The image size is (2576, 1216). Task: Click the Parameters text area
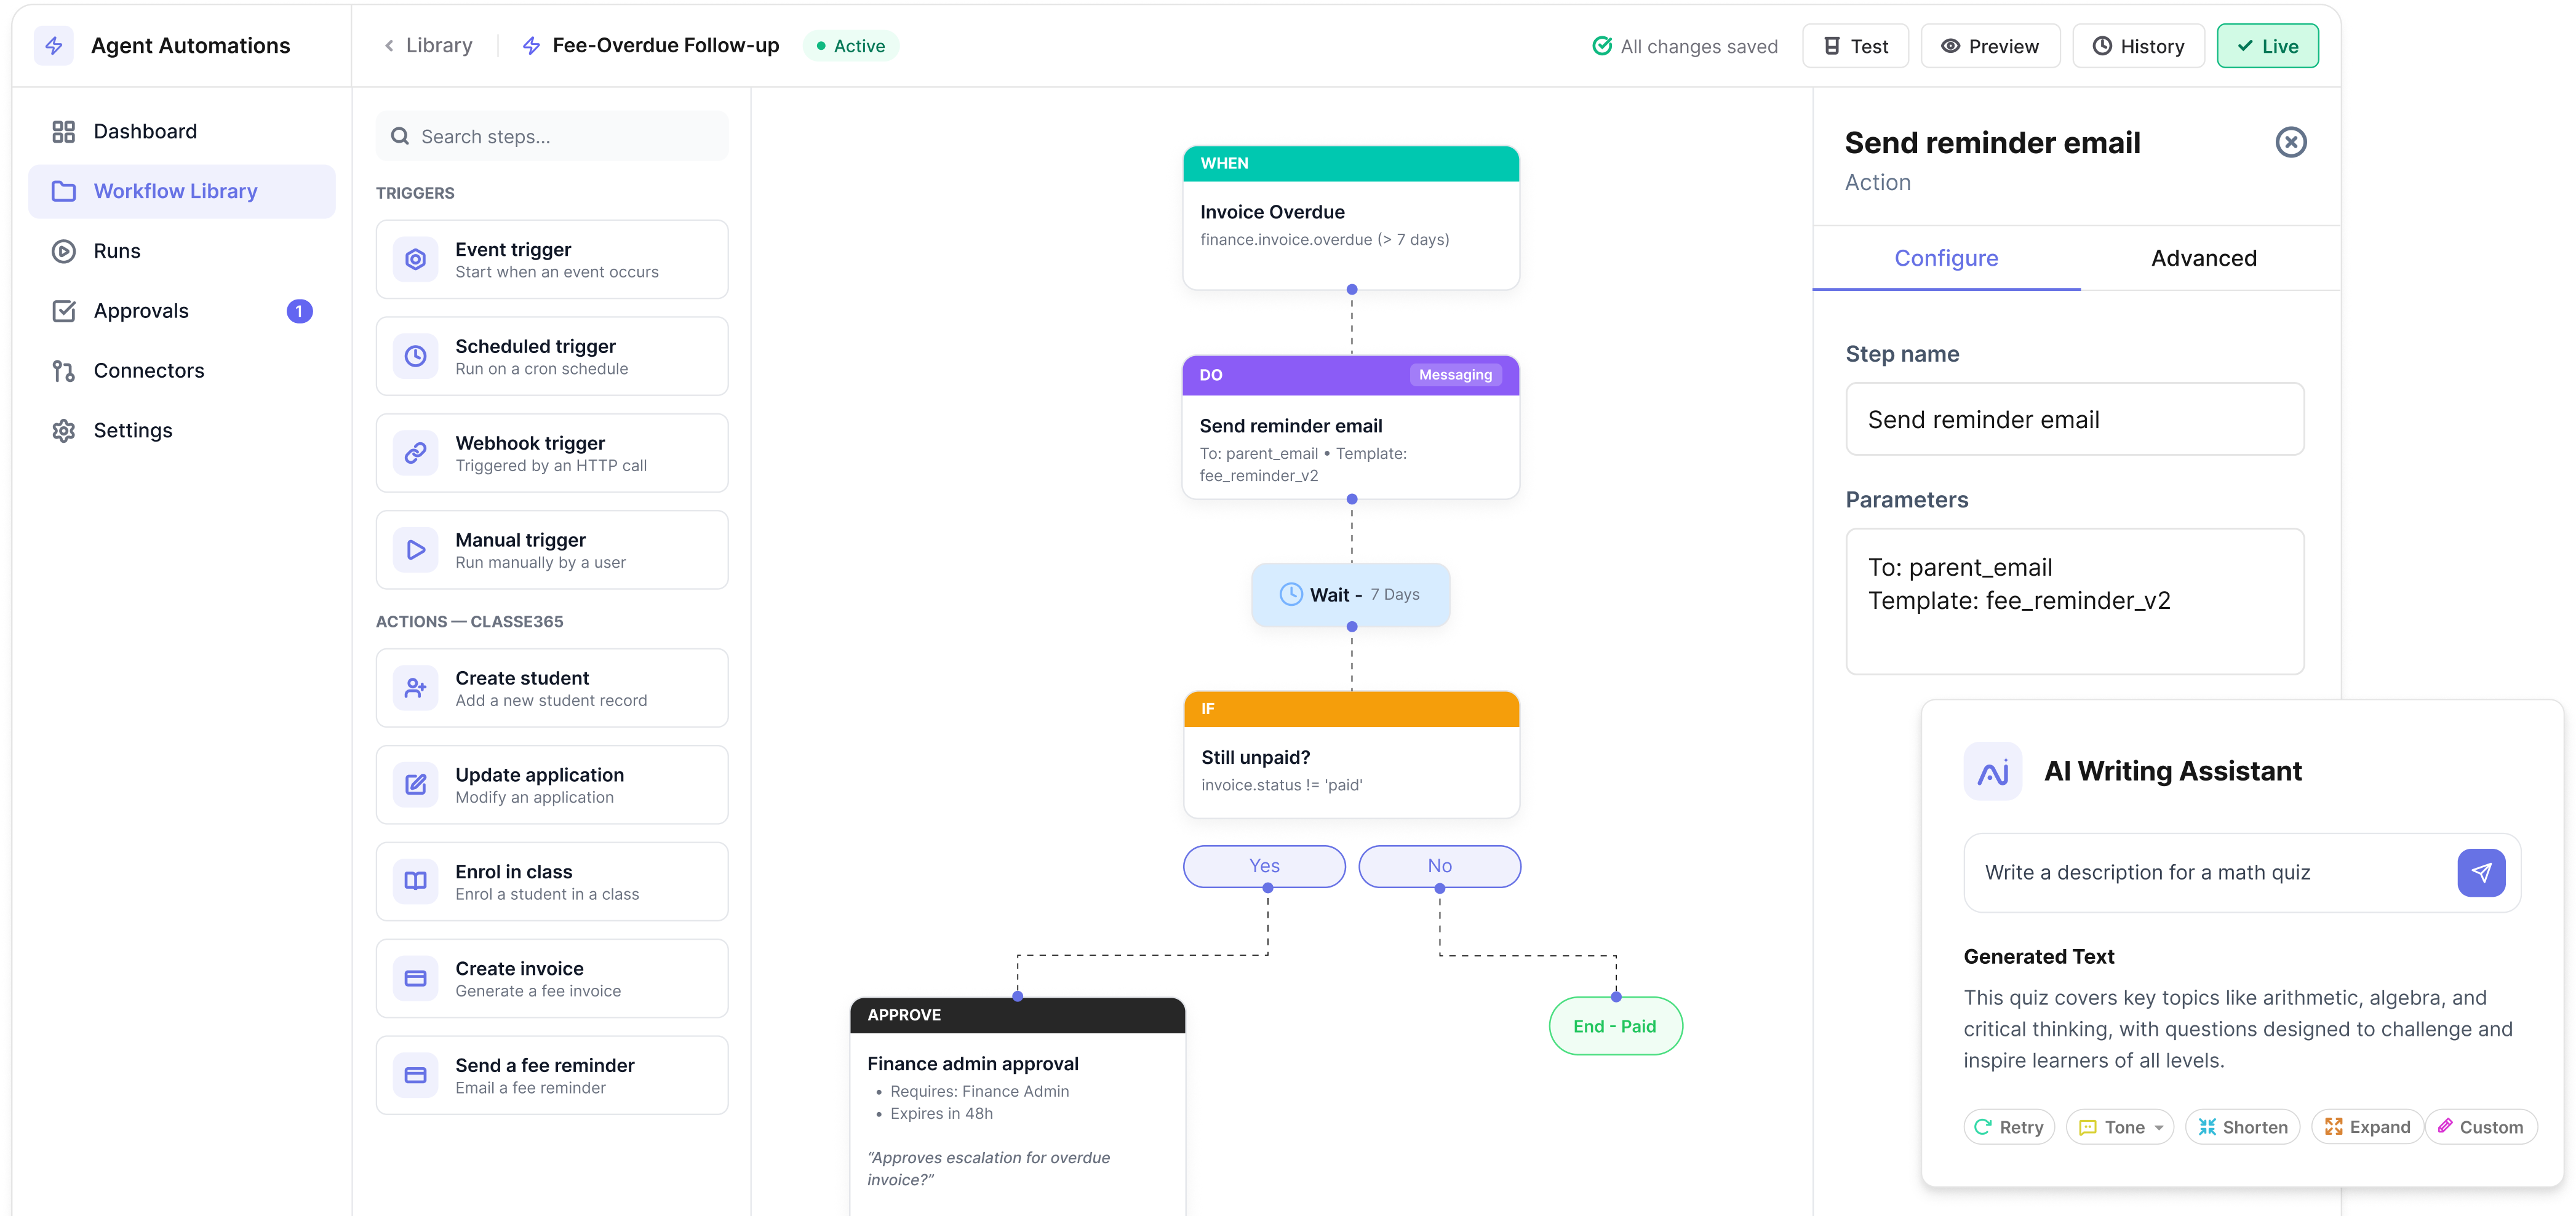(2075, 601)
